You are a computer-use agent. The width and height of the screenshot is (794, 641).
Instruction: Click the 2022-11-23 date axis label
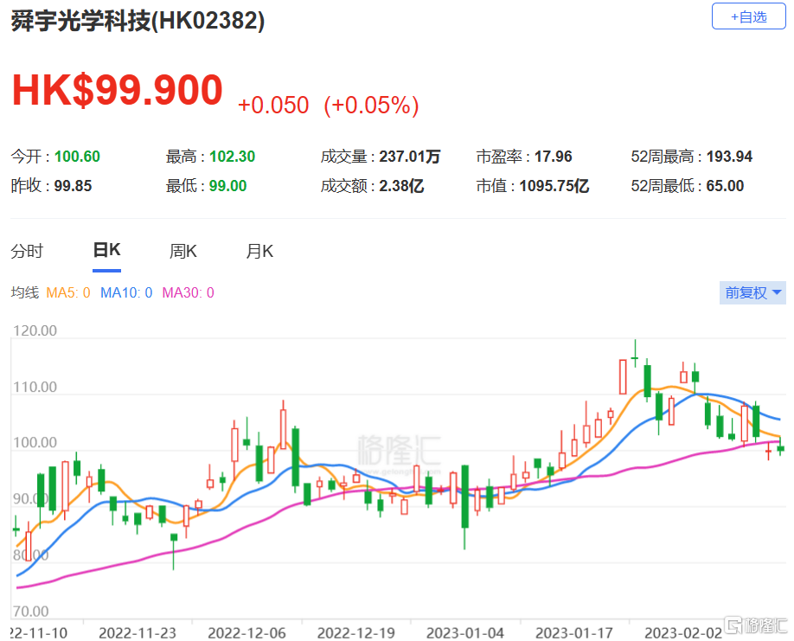tap(138, 633)
